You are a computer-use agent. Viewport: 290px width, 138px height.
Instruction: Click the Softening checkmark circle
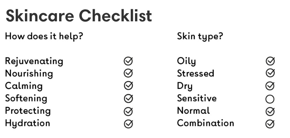128,98
